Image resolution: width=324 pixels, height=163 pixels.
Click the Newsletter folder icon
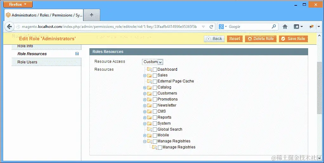[x=149, y=105]
